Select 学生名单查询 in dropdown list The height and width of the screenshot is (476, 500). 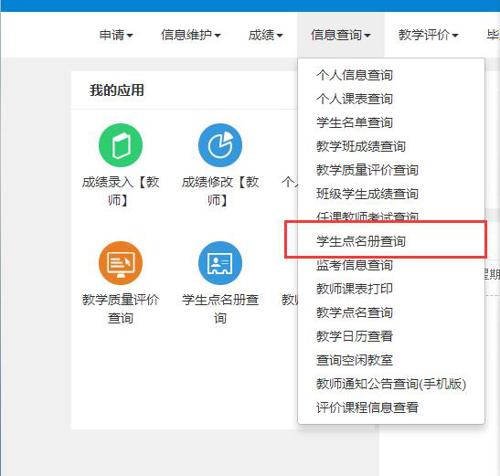[x=355, y=122]
